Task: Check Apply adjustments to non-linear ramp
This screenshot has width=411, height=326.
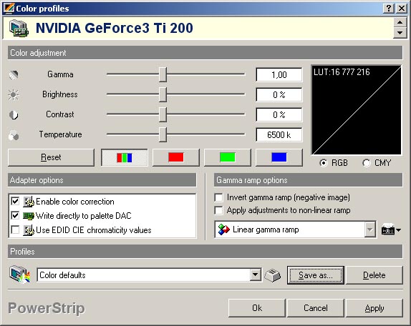Action: 218,210
